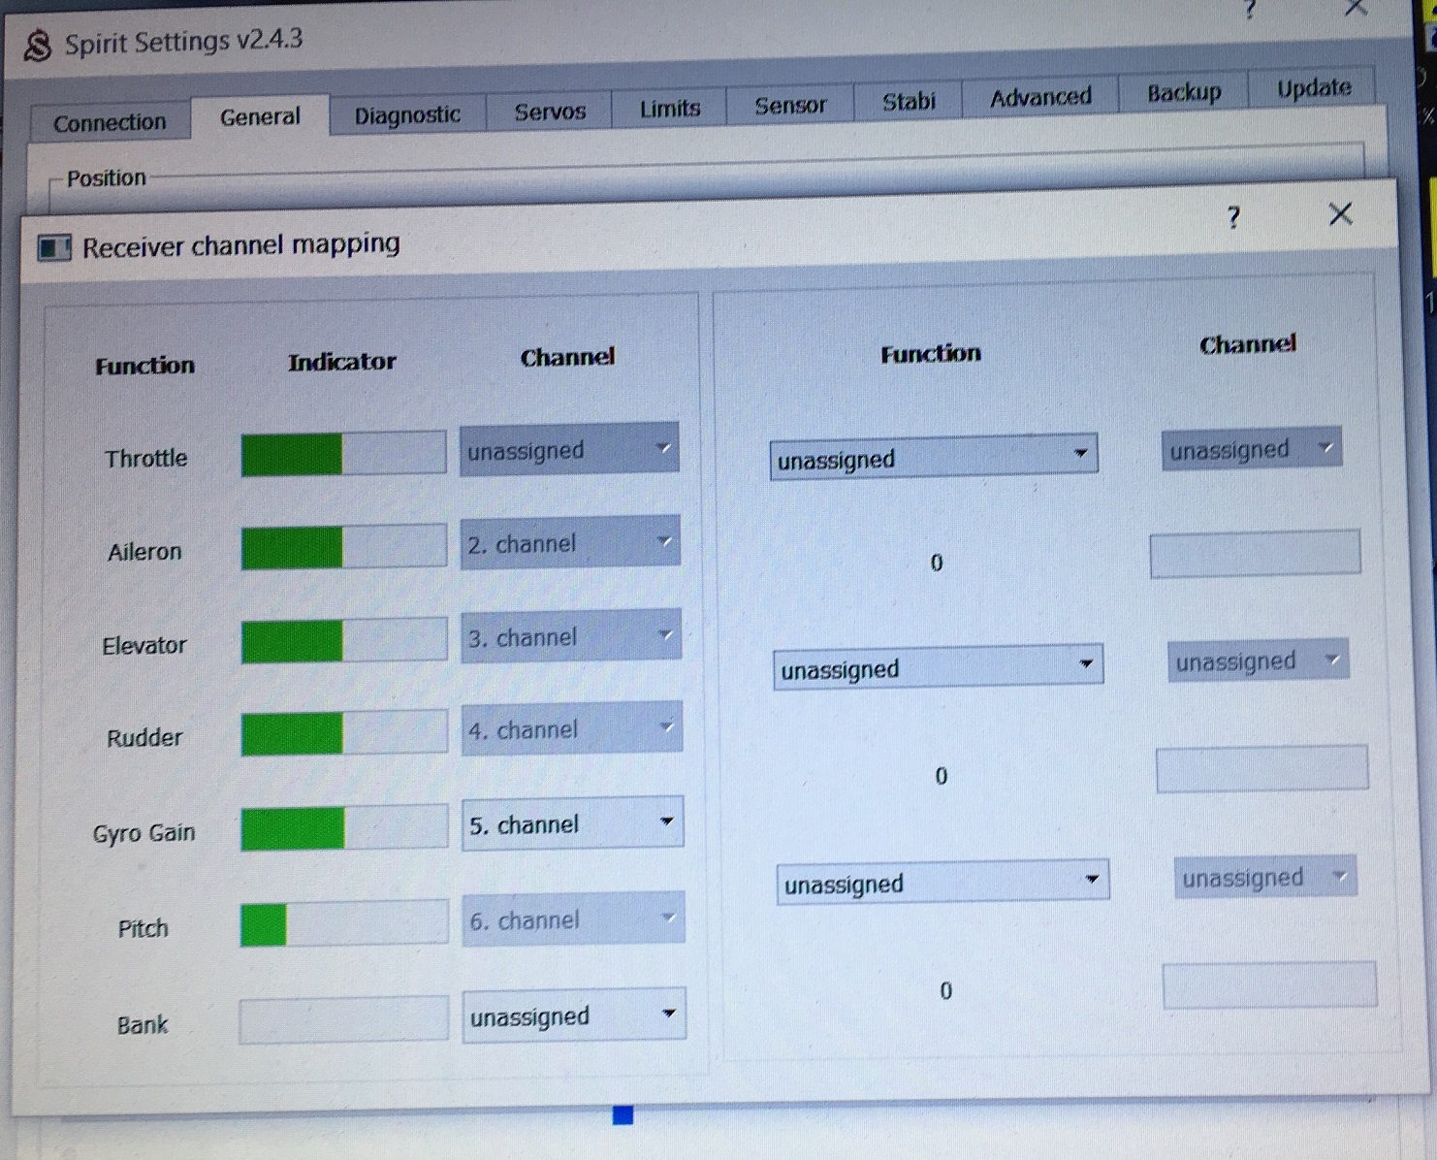Open the Backup tab
Screen dimensions: 1437x1160
[x=1184, y=92]
